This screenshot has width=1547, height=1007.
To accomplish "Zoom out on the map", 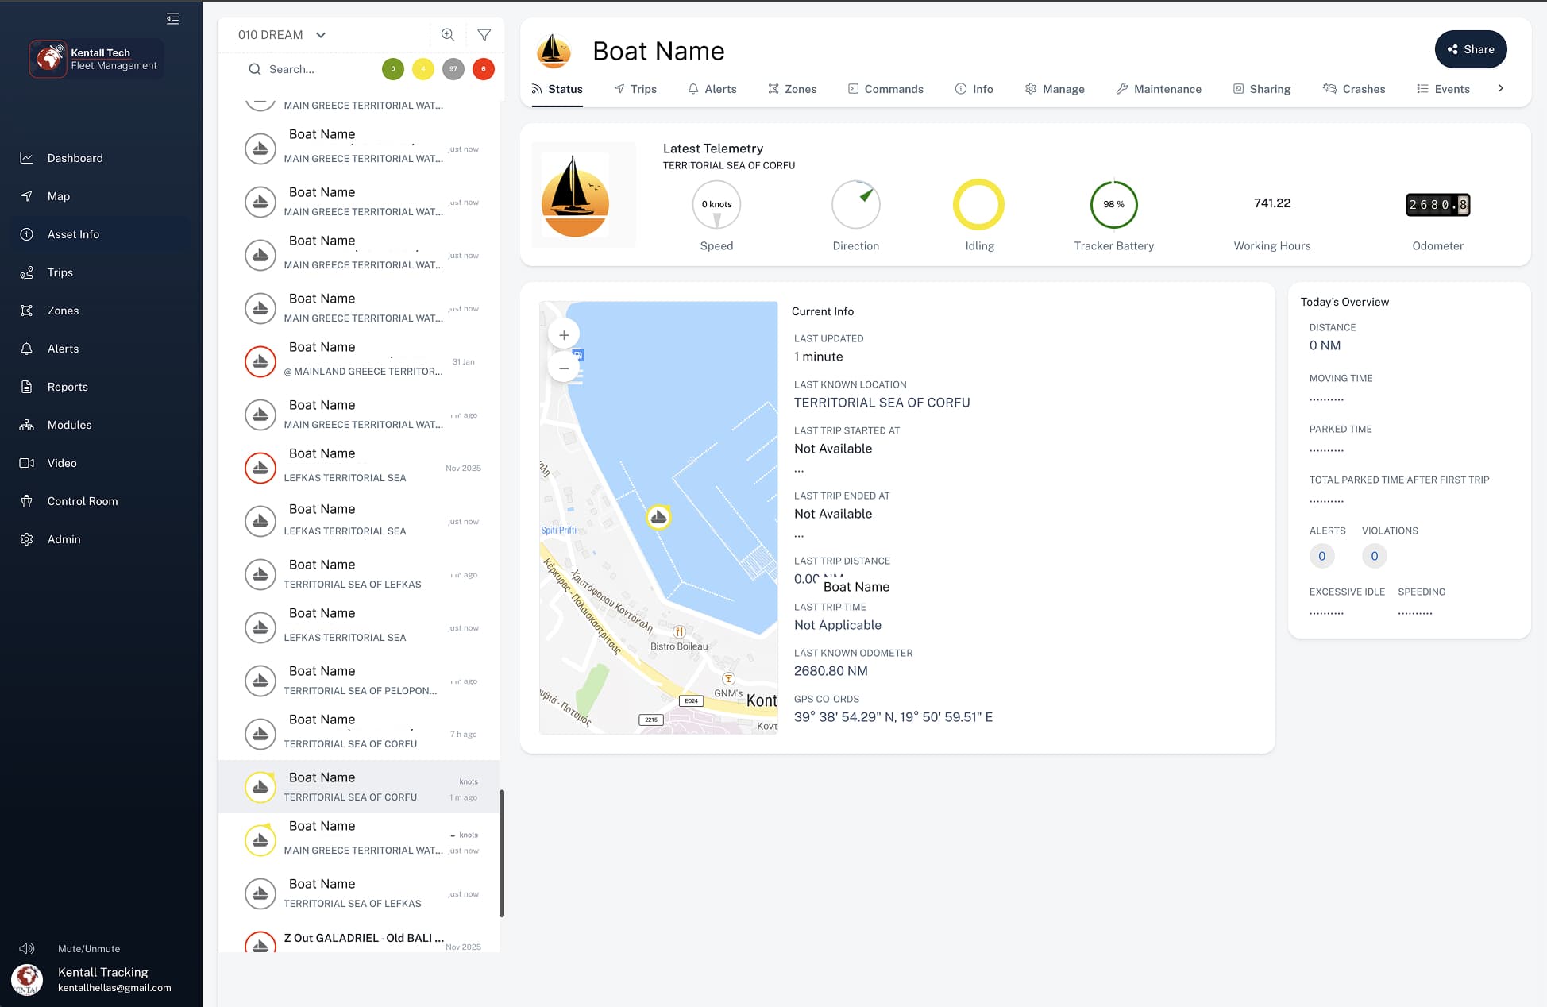I will pyautogui.click(x=564, y=368).
